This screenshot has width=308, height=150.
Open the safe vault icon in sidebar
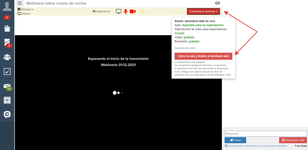(x=7, y=100)
